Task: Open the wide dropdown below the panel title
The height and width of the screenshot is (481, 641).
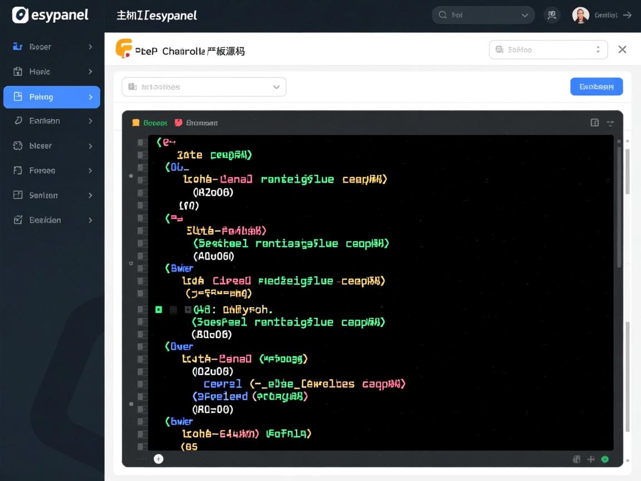Action: tap(204, 87)
